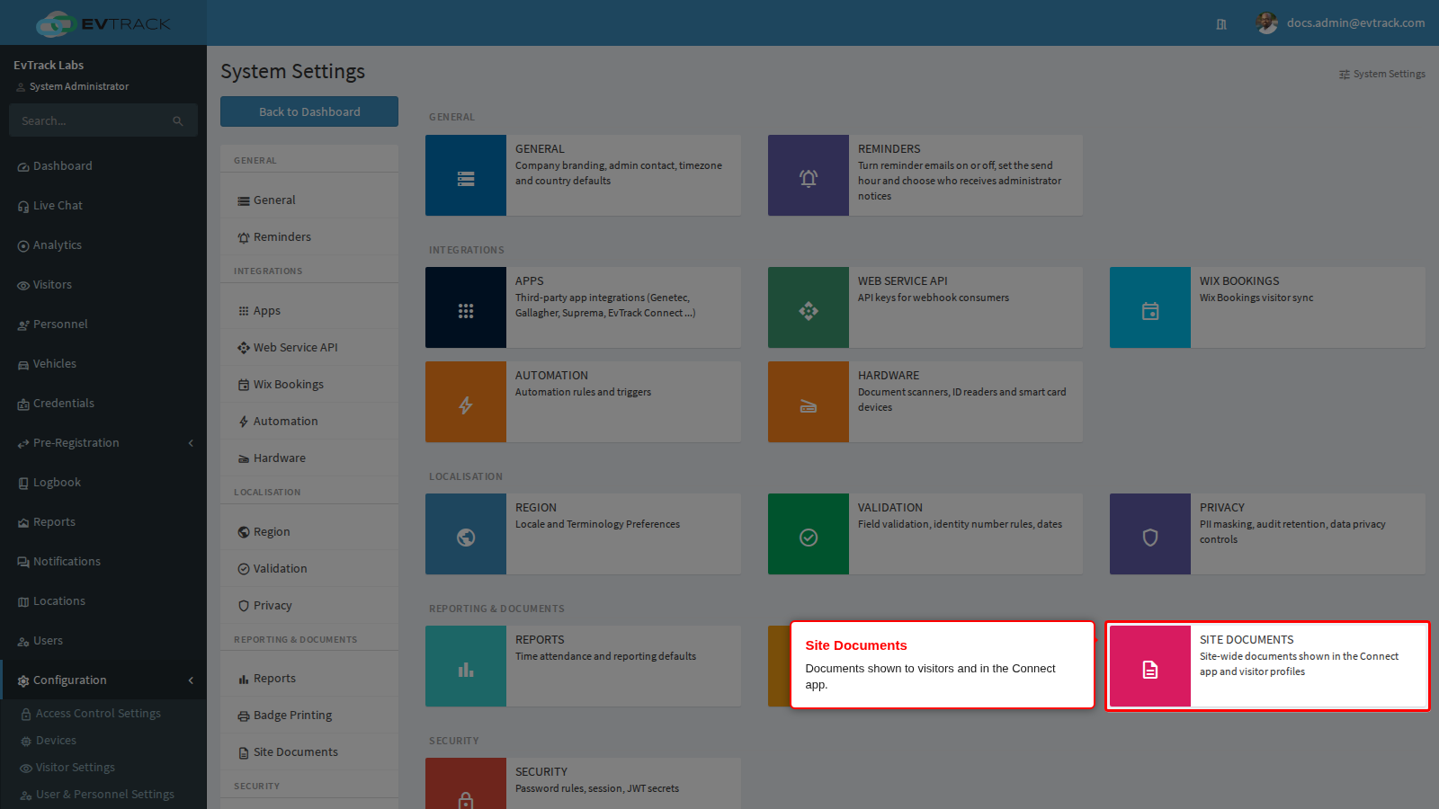This screenshot has height=809, width=1439.
Task: Expand the Pre-Registration menu chevron
Action: [x=191, y=443]
